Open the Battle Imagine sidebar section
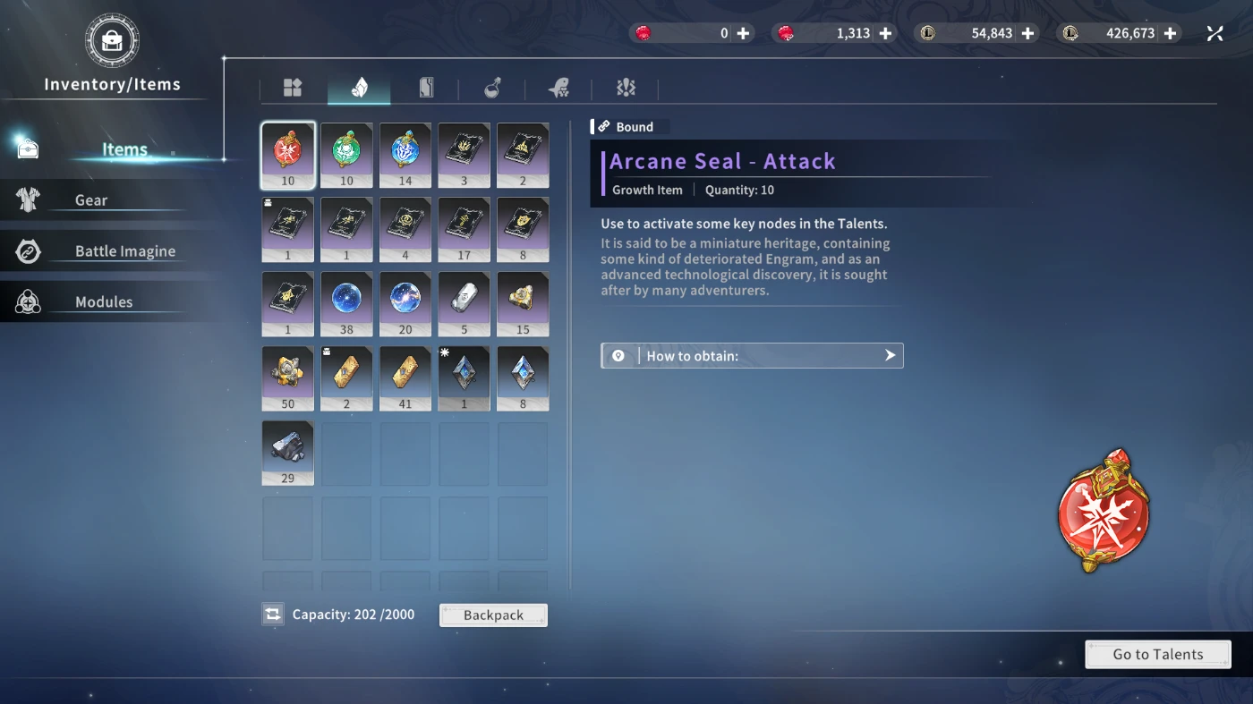 [125, 251]
